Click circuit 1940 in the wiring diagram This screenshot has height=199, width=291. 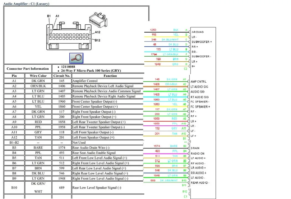[x=158, y=64]
